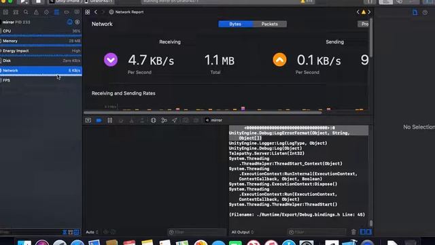Screen dimensions: 435x245
Task: Select the Memory gauge row
Action: [41, 41]
